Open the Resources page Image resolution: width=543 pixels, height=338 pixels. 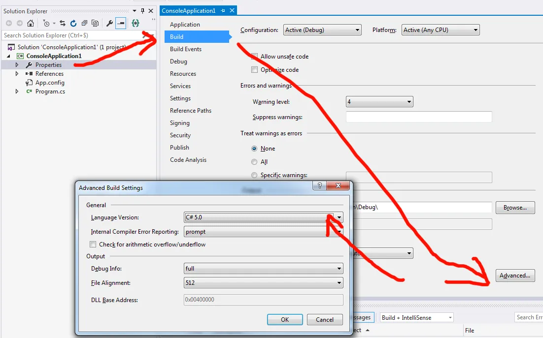click(183, 74)
